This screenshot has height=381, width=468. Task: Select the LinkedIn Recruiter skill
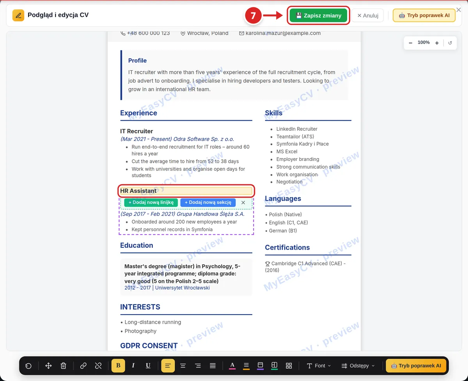(297, 129)
